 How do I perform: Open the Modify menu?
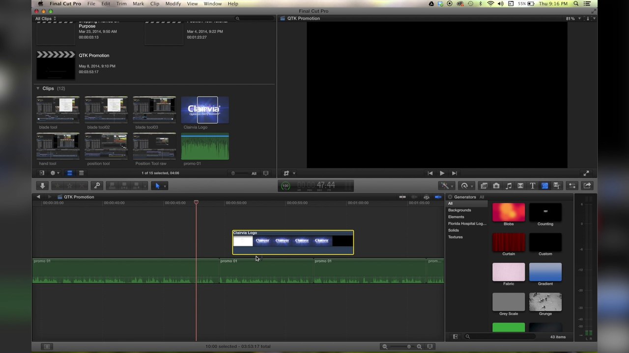click(173, 4)
